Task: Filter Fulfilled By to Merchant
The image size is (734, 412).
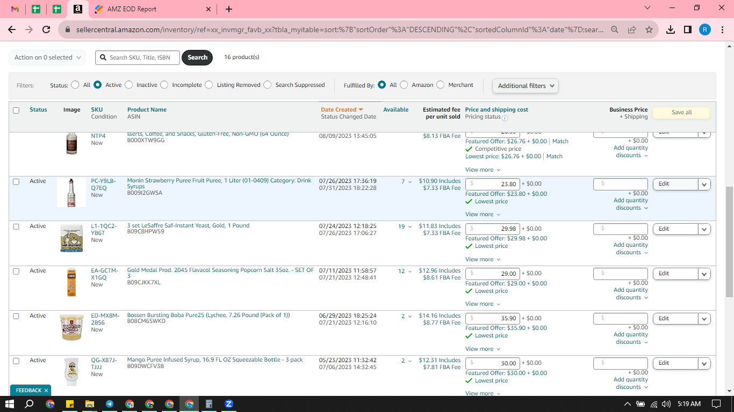Action: (441, 85)
